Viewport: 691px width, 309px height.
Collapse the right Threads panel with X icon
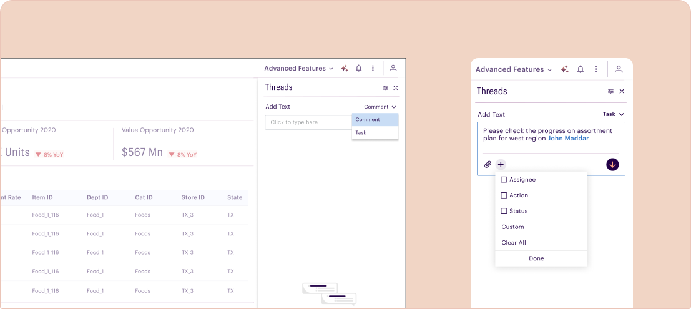pyautogui.click(x=622, y=91)
